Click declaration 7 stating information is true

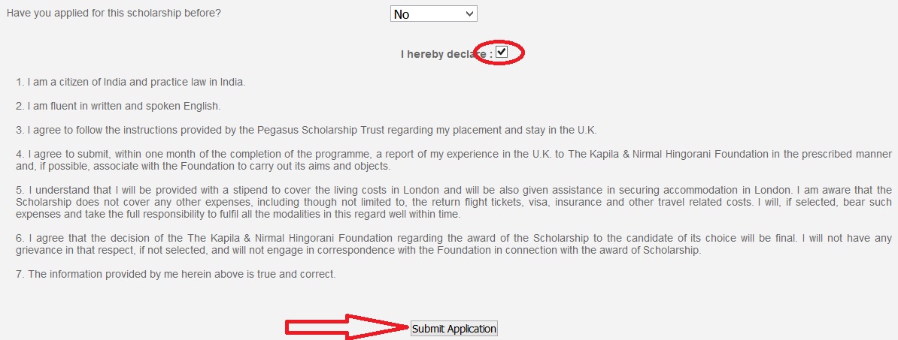coord(176,274)
